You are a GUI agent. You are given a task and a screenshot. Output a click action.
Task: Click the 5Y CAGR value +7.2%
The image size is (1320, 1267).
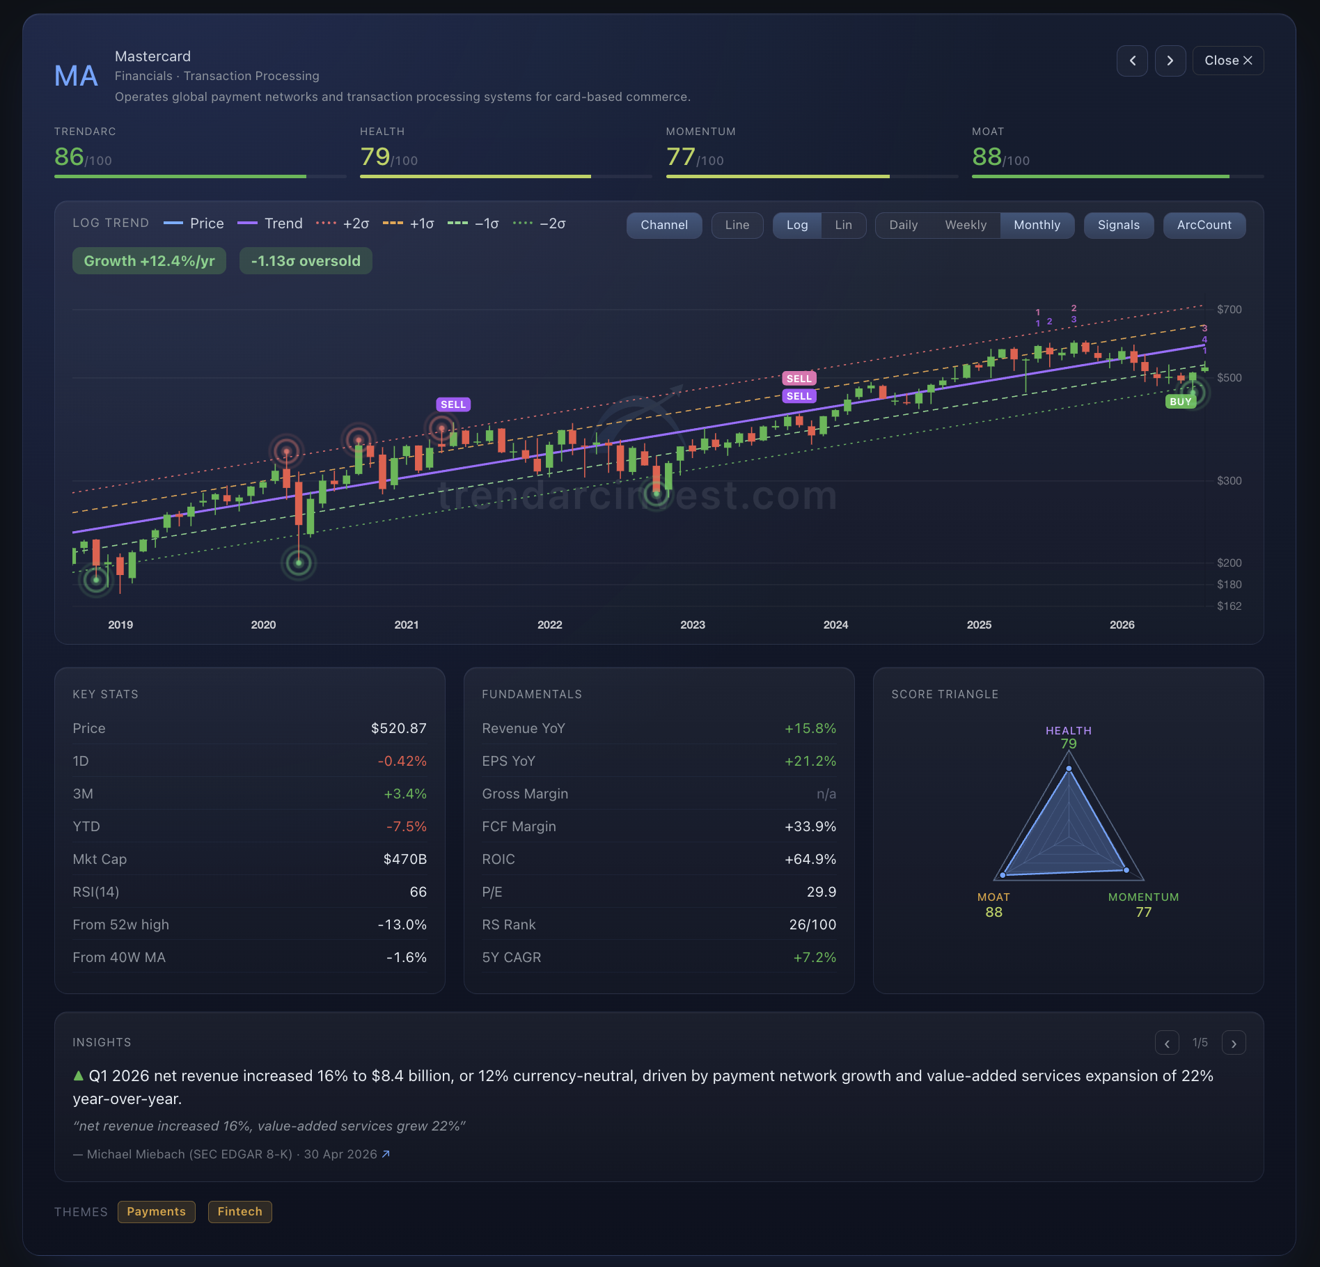815,957
